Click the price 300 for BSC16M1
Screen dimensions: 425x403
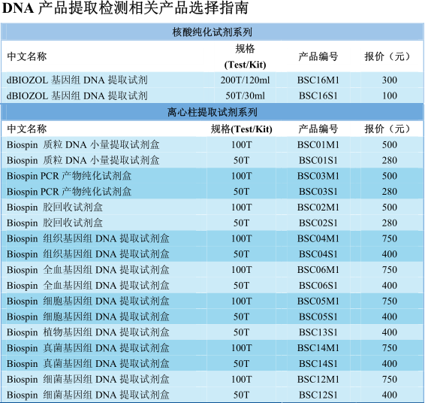pos(390,80)
